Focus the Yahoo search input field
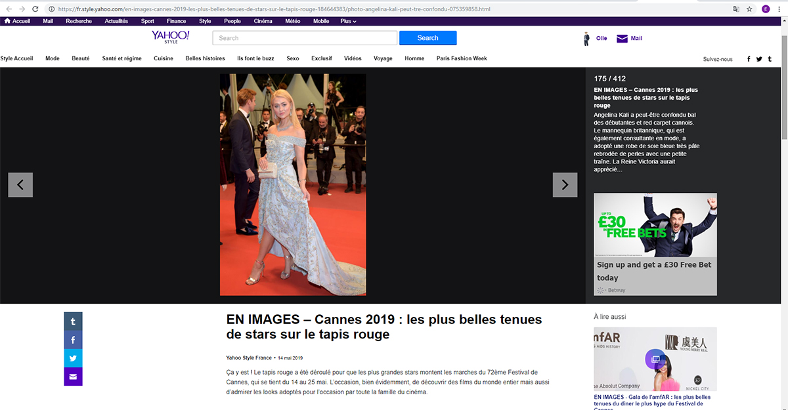 [x=305, y=38]
